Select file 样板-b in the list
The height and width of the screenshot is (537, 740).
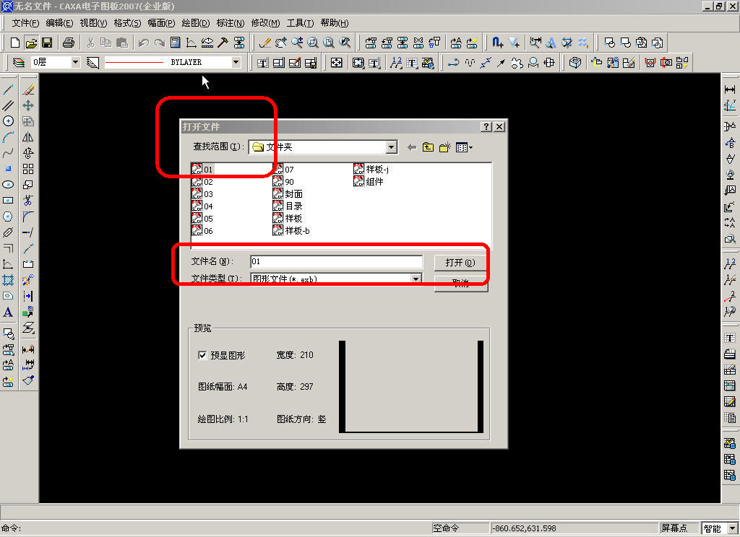[x=292, y=230]
